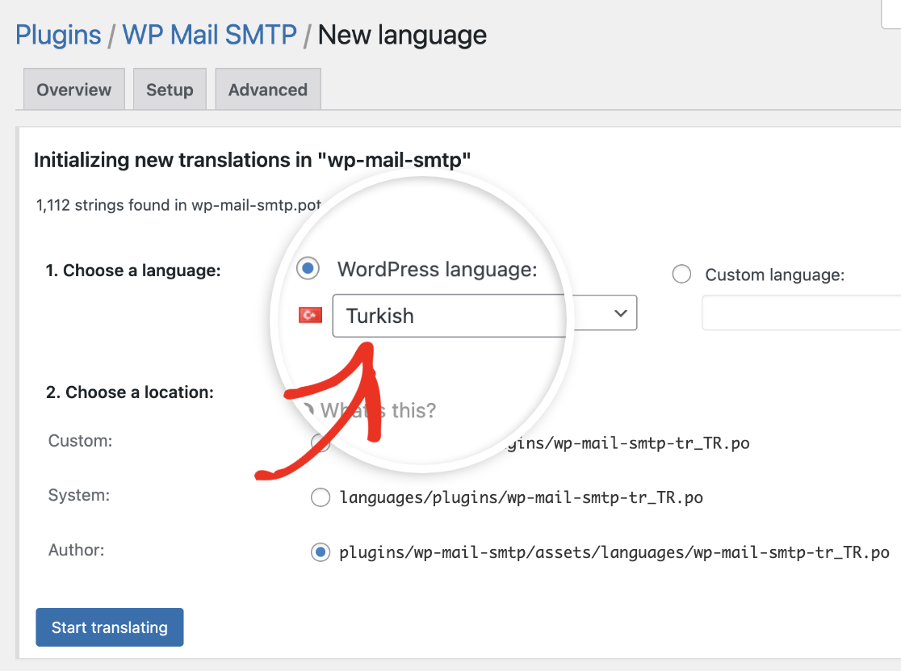Click the "System:" location label
Screen dimensions: 901x671
[x=79, y=495]
